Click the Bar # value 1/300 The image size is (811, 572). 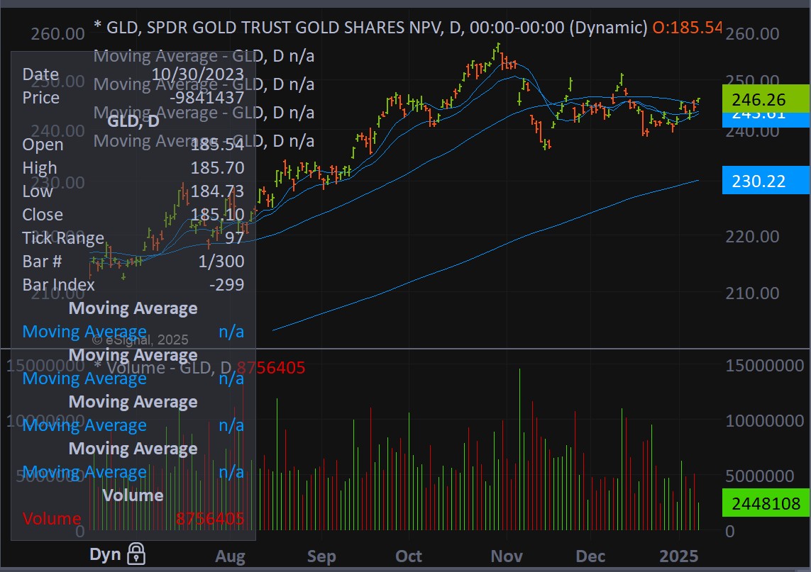pyautogui.click(x=221, y=261)
